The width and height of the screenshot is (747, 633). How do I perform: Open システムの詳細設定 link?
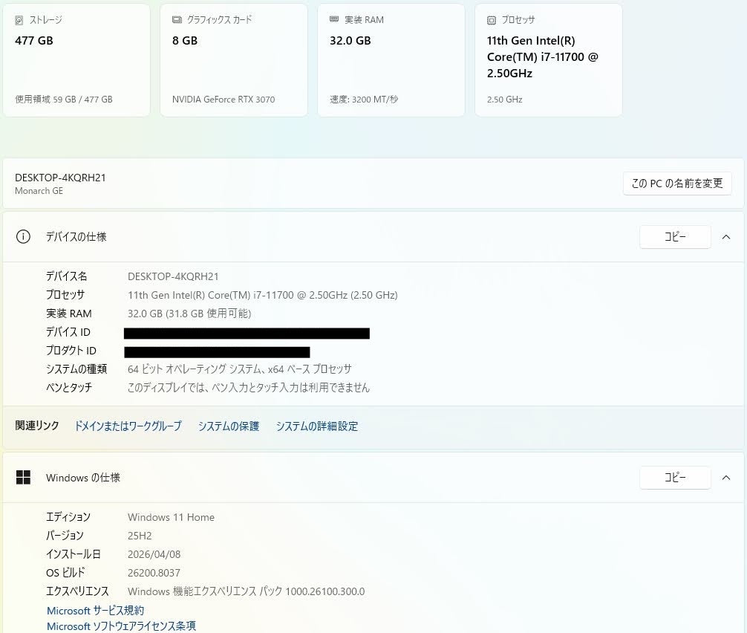coord(317,426)
